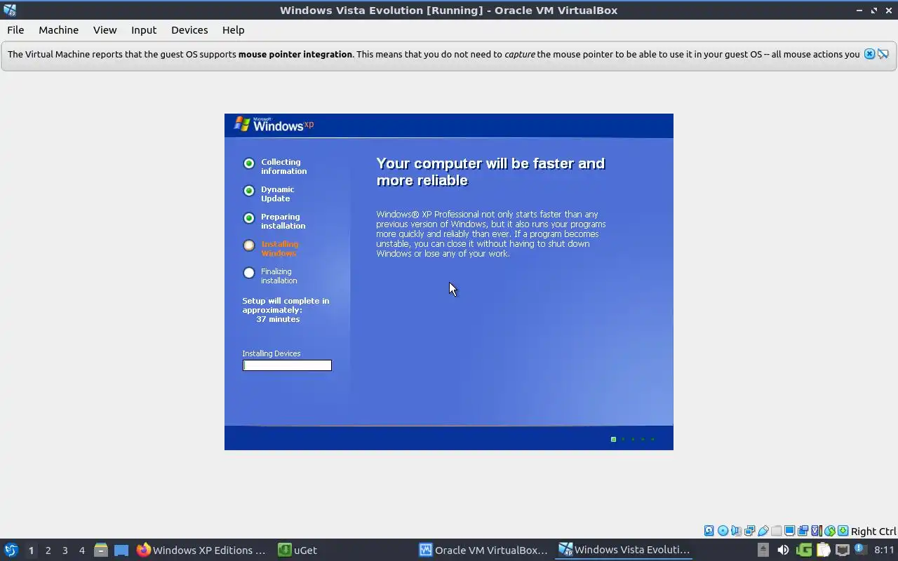Click the network adapters status icon
The width and height of the screenshot is (898, 561).
click(749, 531)
